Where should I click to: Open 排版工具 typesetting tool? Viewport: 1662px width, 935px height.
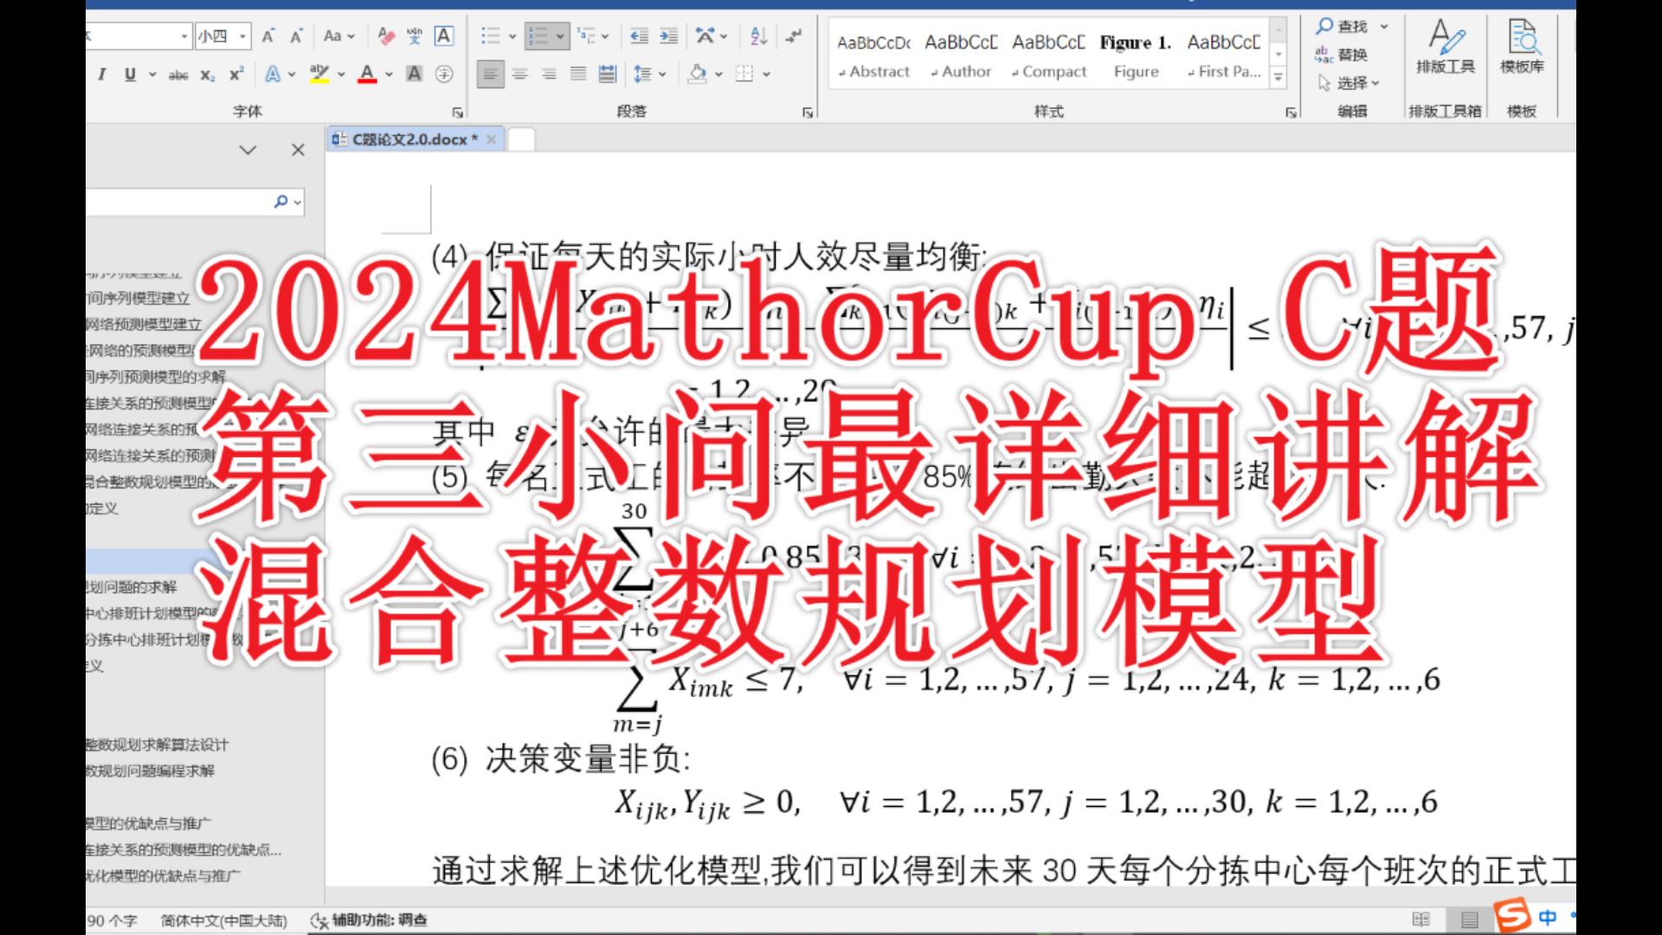pyautogui.click(x=1446, y=45)
